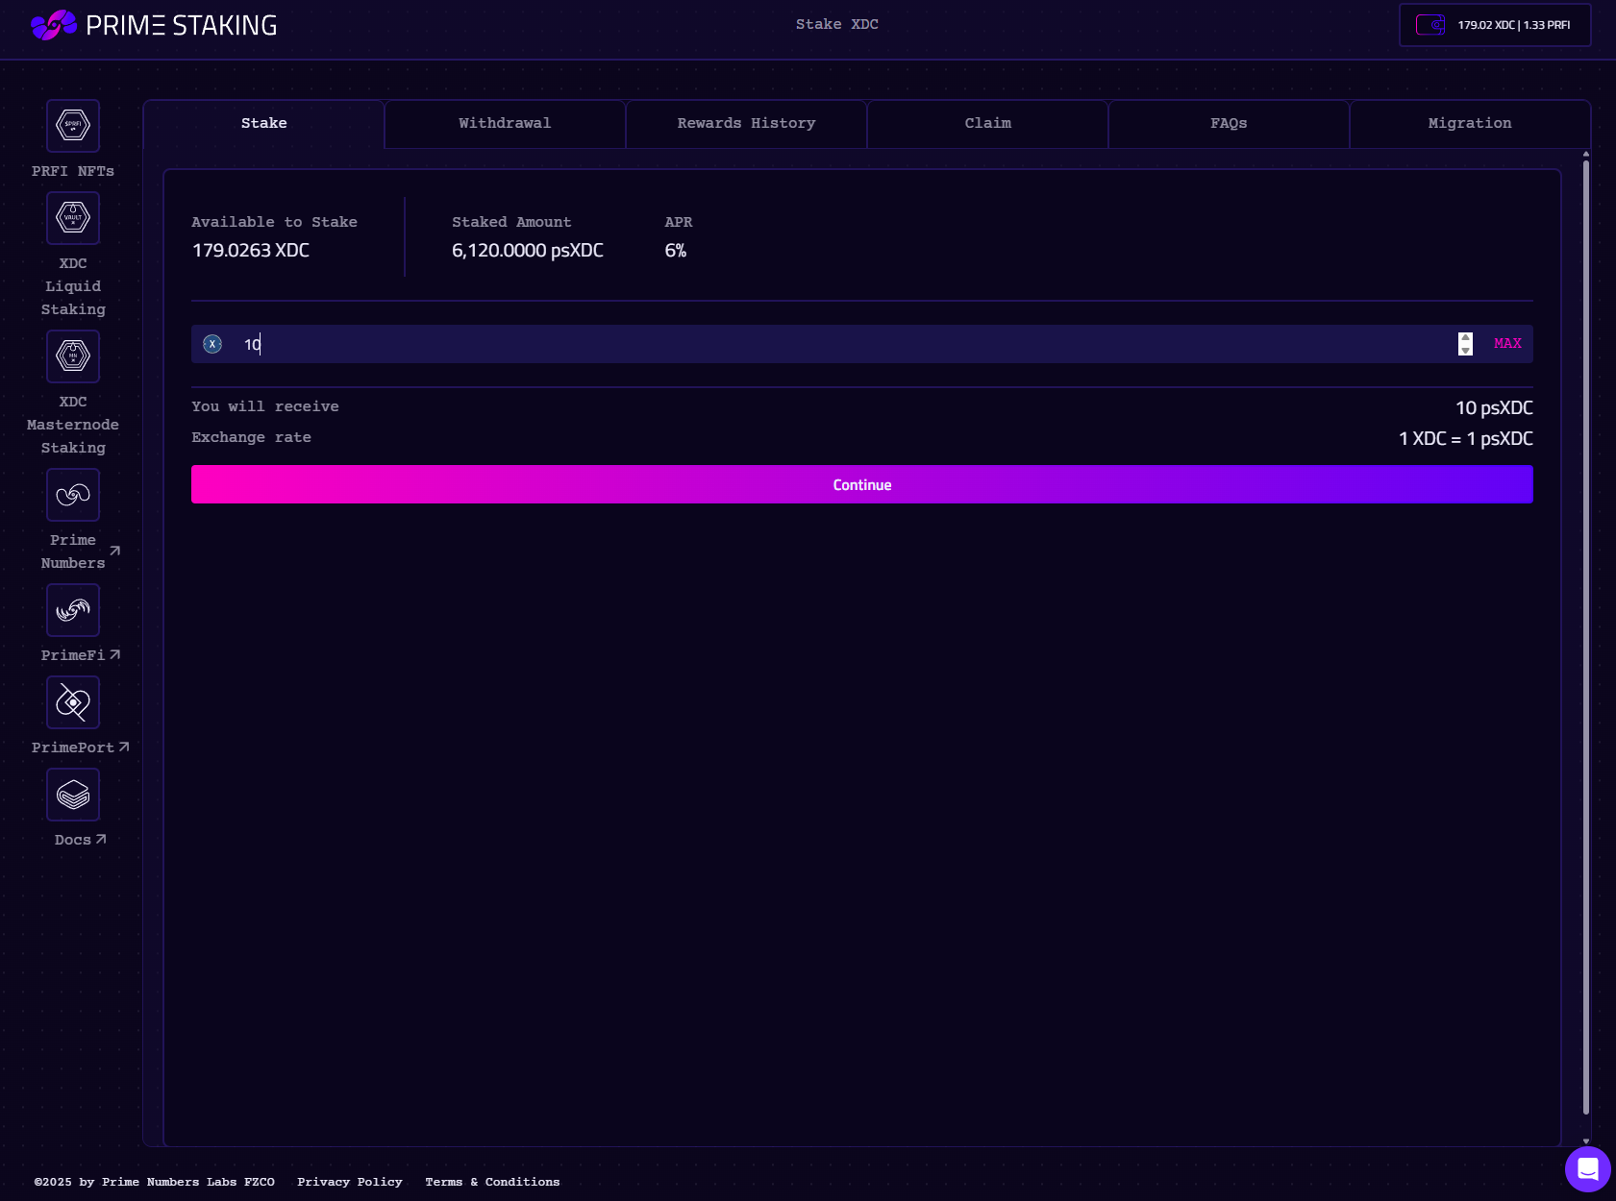Click the 6,120.0000 psXDC staked value

tap(528, 251)
